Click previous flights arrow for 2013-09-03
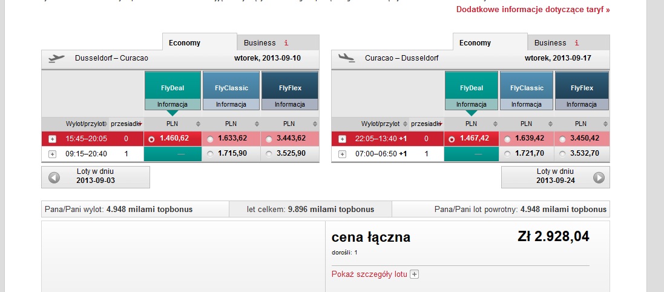 point(54,178)
